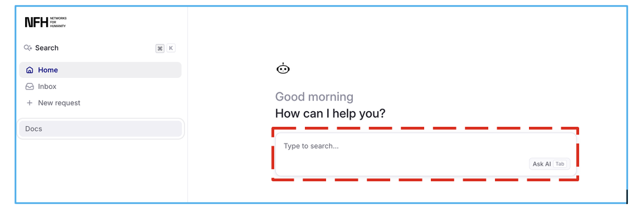Viewport: 641px width, 218px height.
Task: Click the plus icon for New request
Action: [30, 103]
